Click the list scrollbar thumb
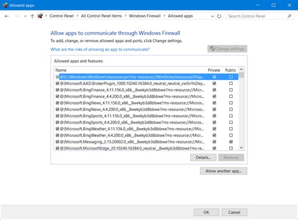 pos(241,75)
